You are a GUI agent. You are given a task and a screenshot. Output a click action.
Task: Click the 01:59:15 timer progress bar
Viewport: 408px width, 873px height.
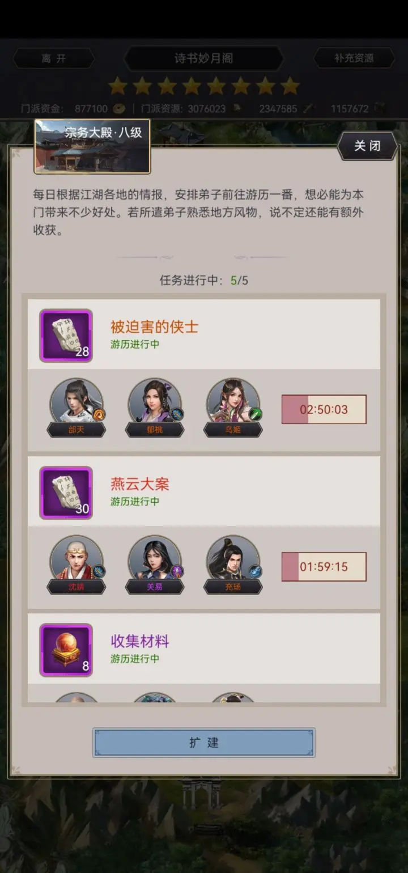[x=324, y=567]
